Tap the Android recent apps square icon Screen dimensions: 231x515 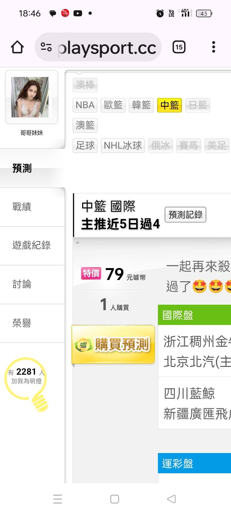pos(115,499)
